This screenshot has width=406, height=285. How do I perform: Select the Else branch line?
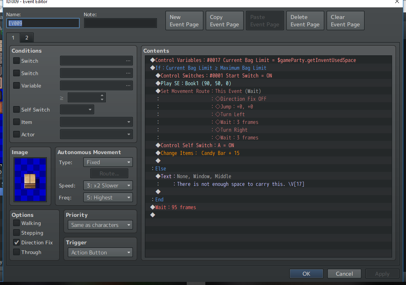[x=268, y=168]
